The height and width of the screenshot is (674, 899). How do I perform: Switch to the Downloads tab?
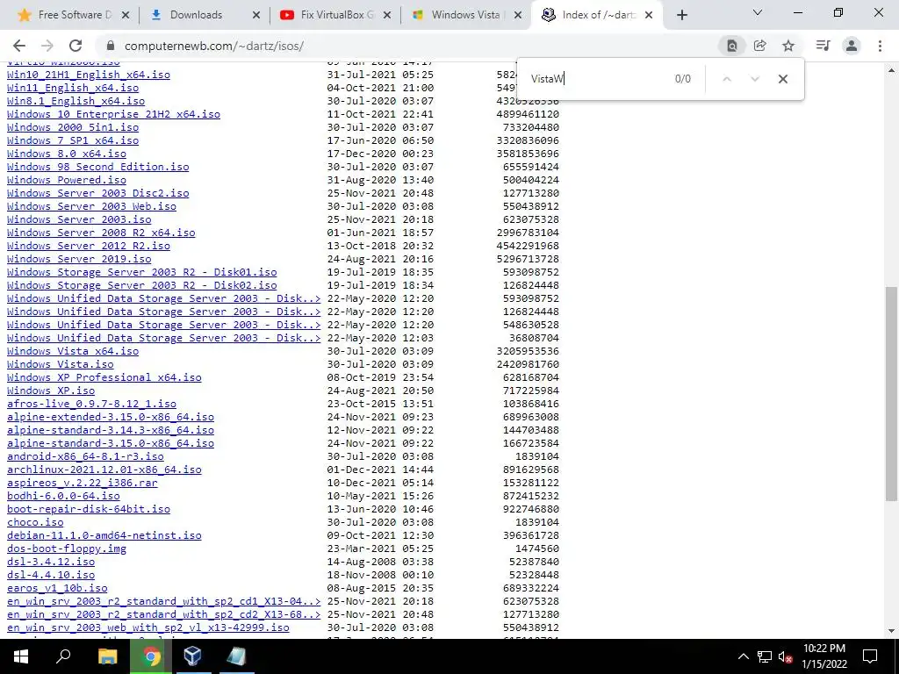[196, 15]
